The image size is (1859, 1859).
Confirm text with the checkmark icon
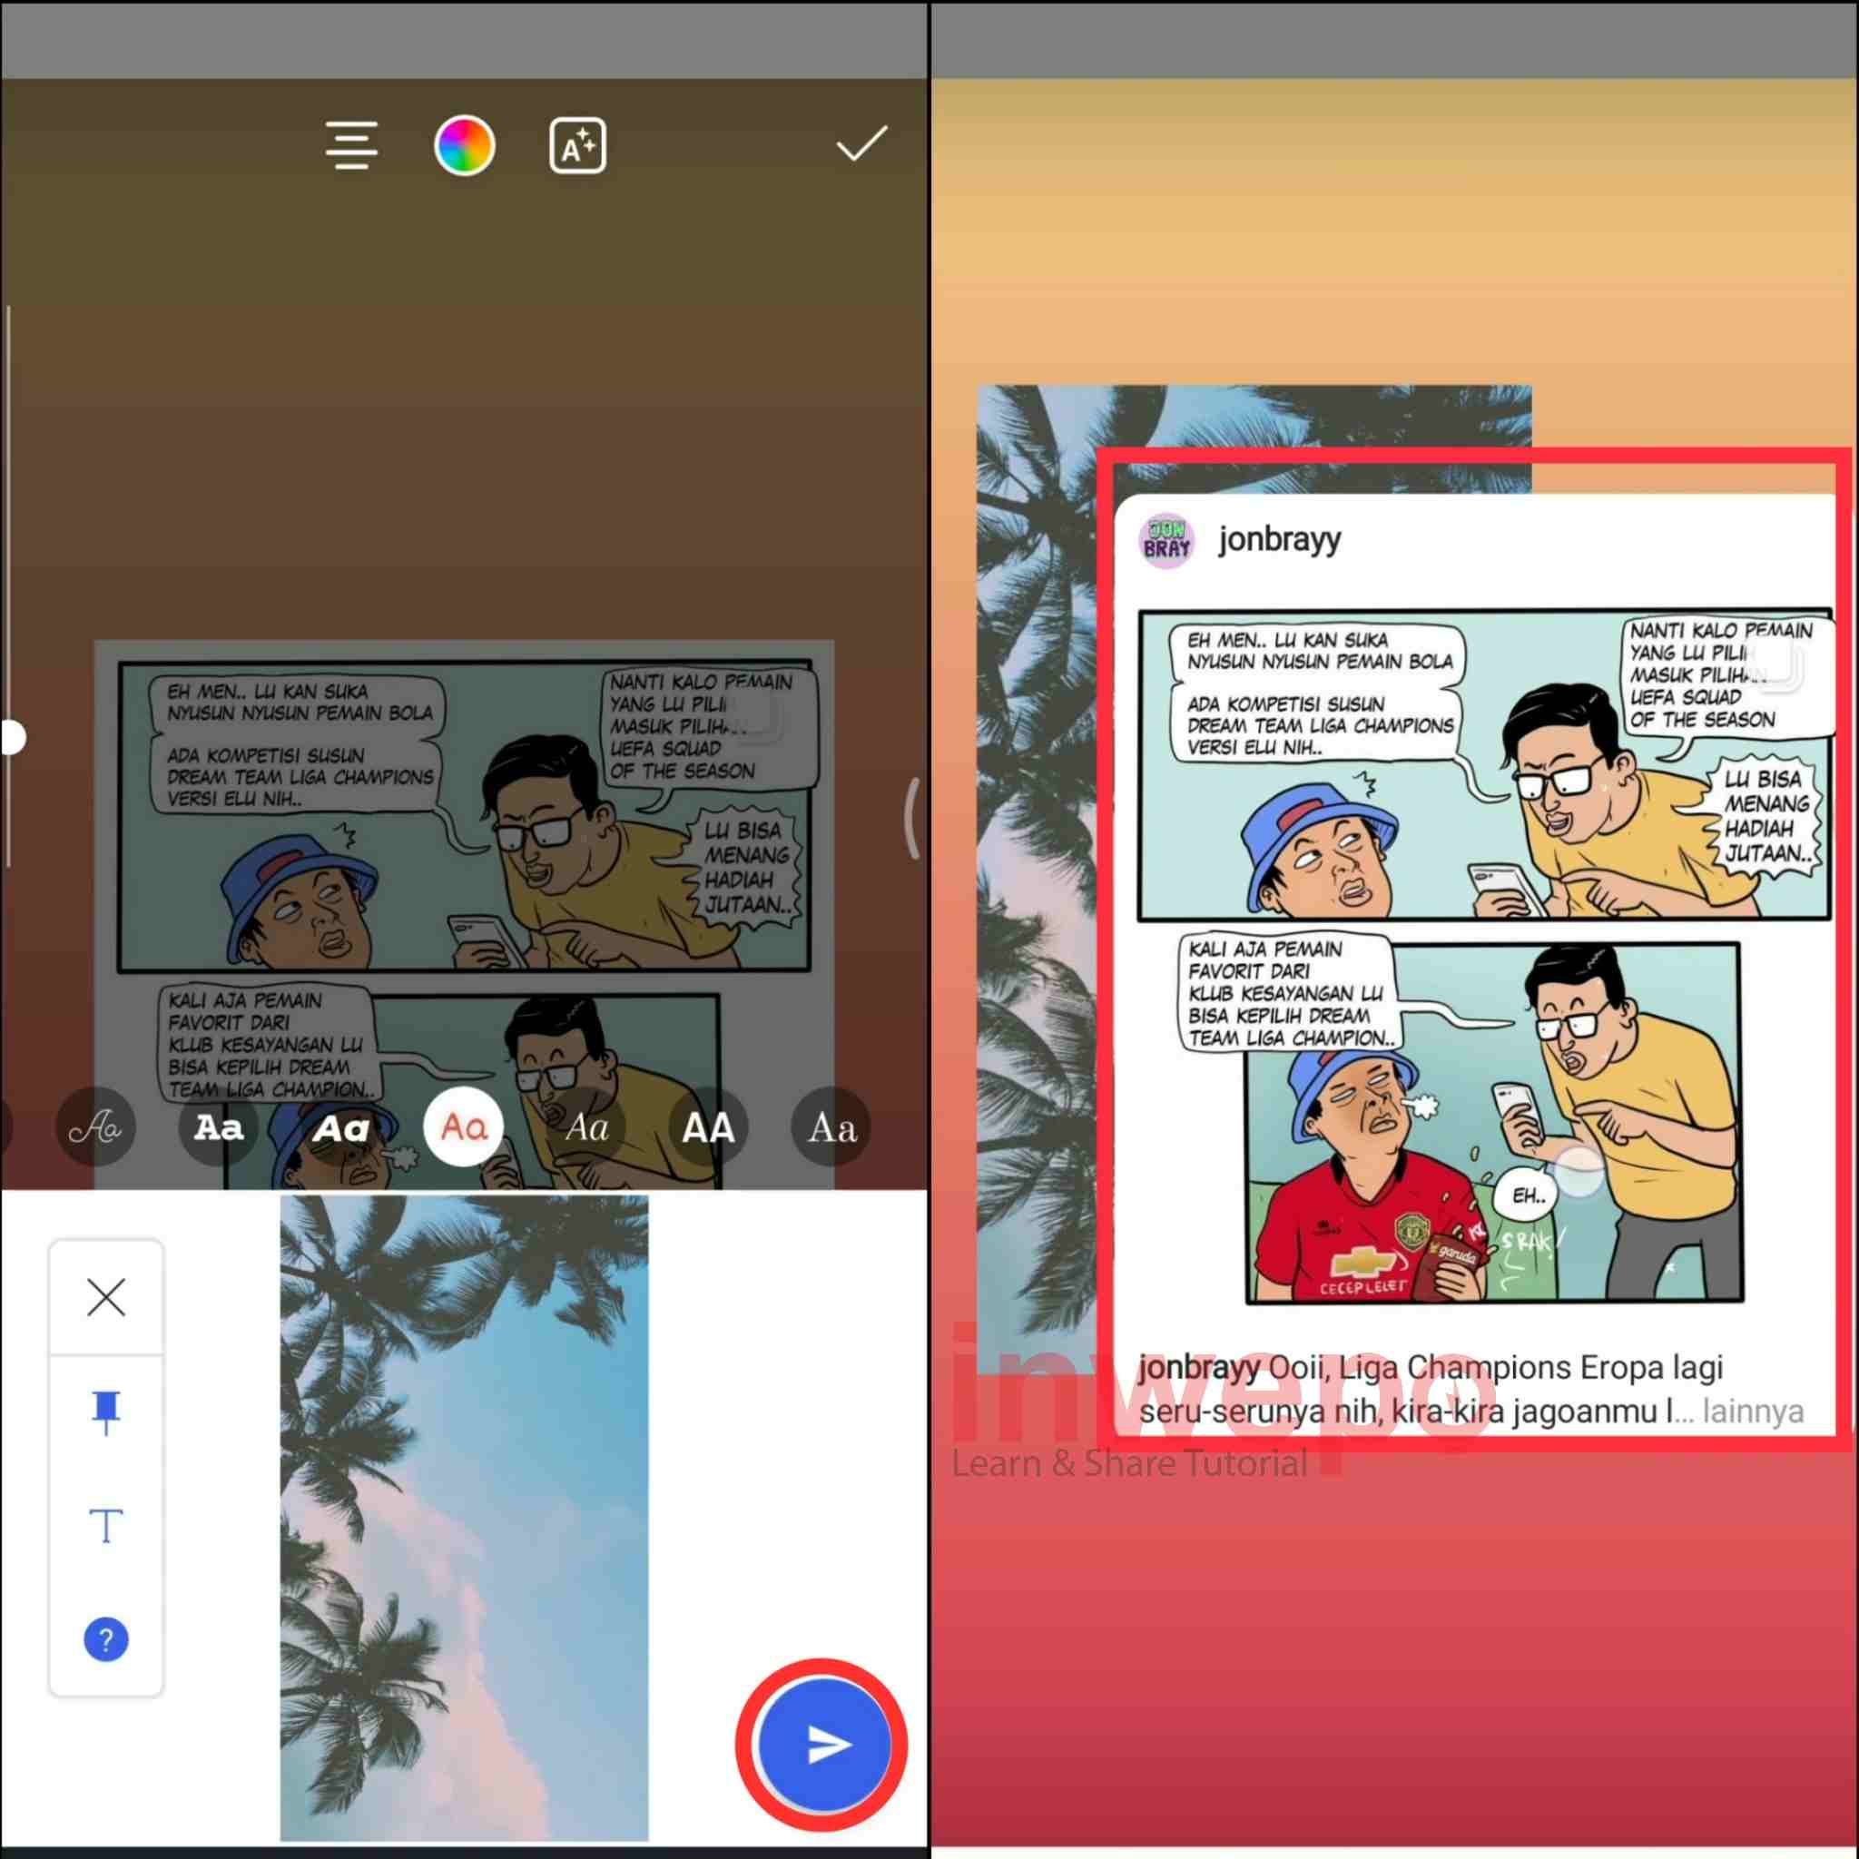[861, 144]
